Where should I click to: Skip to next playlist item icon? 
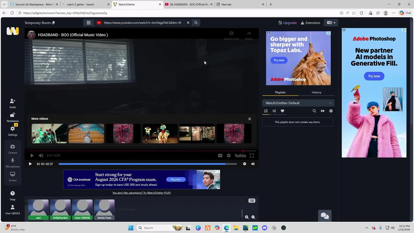[322, 111]
